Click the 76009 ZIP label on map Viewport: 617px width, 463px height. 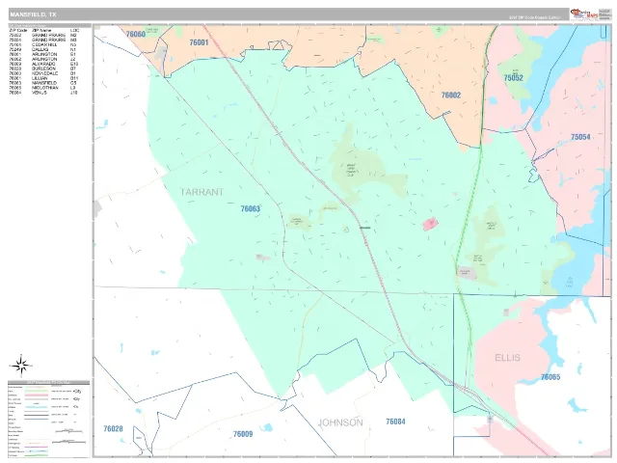pos(243,434)
